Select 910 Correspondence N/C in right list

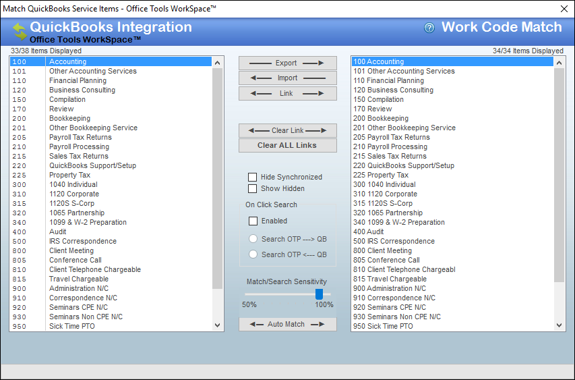coord(452,298)
